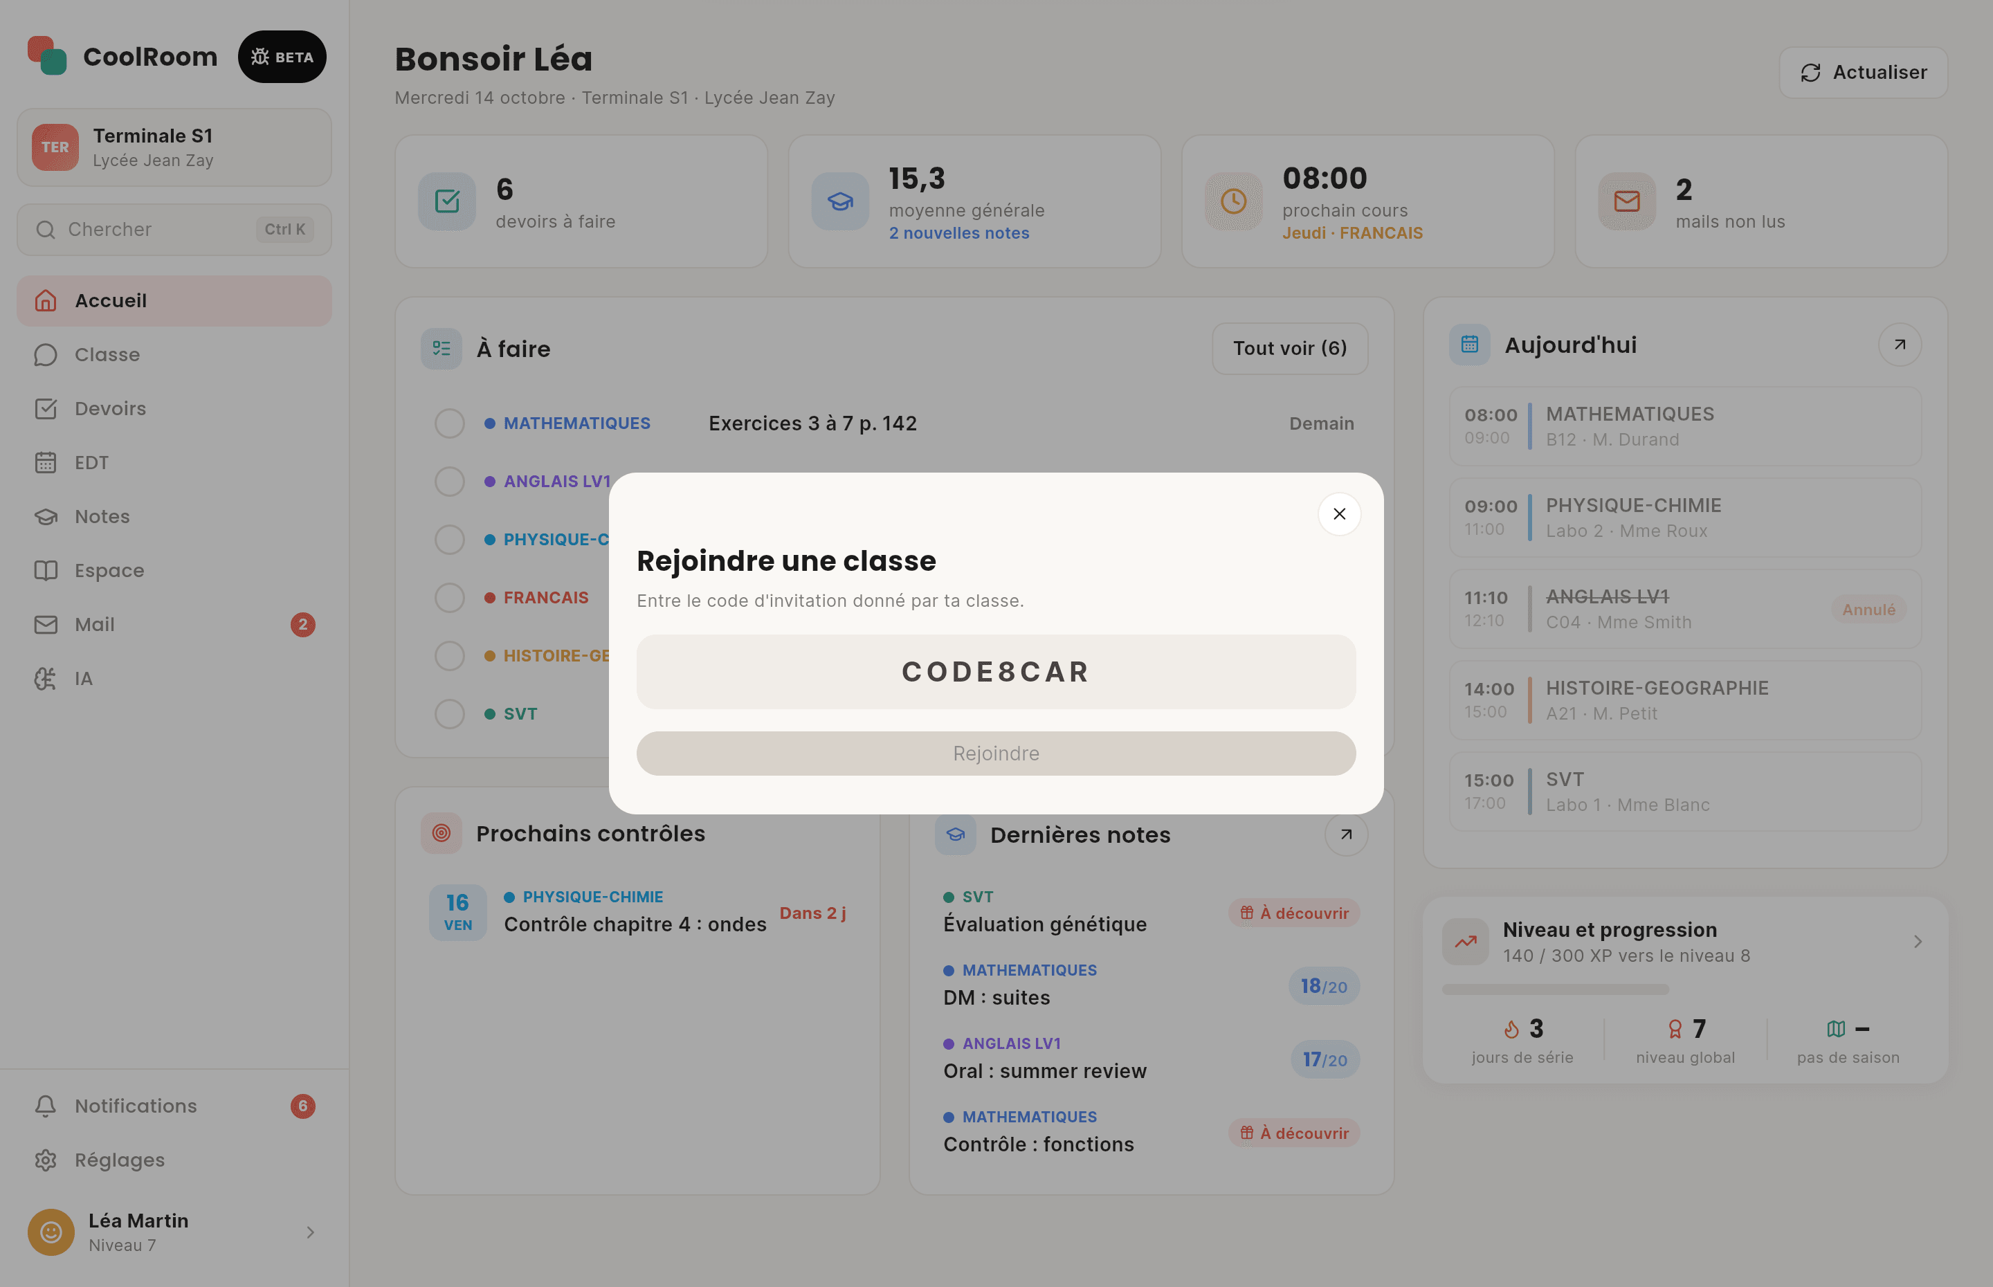
Task: Check the HISTOIRE-GEO homework circle
Action: pos(450,656)
